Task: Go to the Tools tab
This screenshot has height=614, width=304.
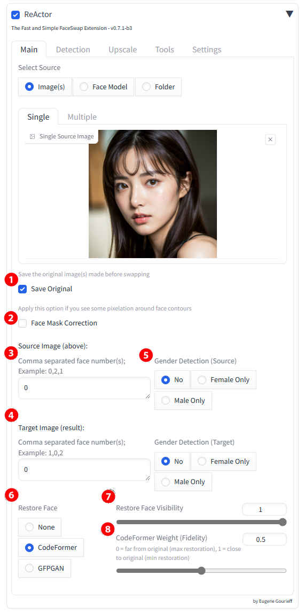Action: pyautogui.click(x=165, y=49)
